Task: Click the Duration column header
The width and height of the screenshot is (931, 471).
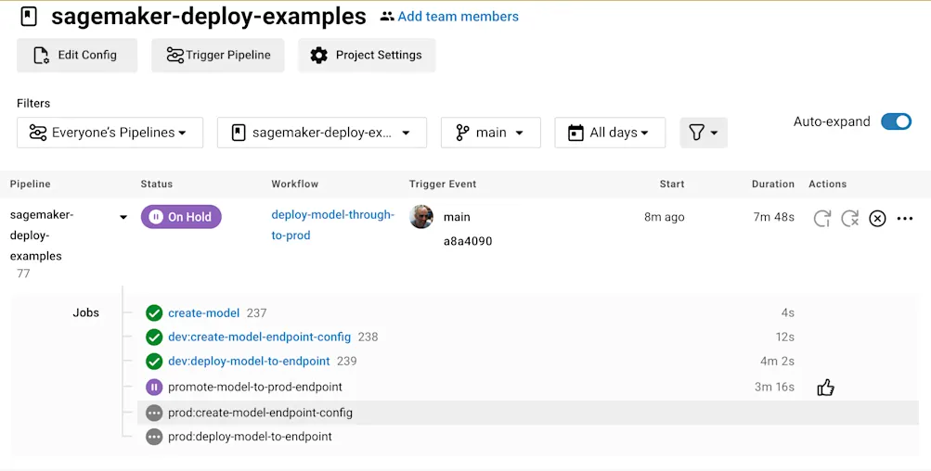Action: click(x=773, y=184)
